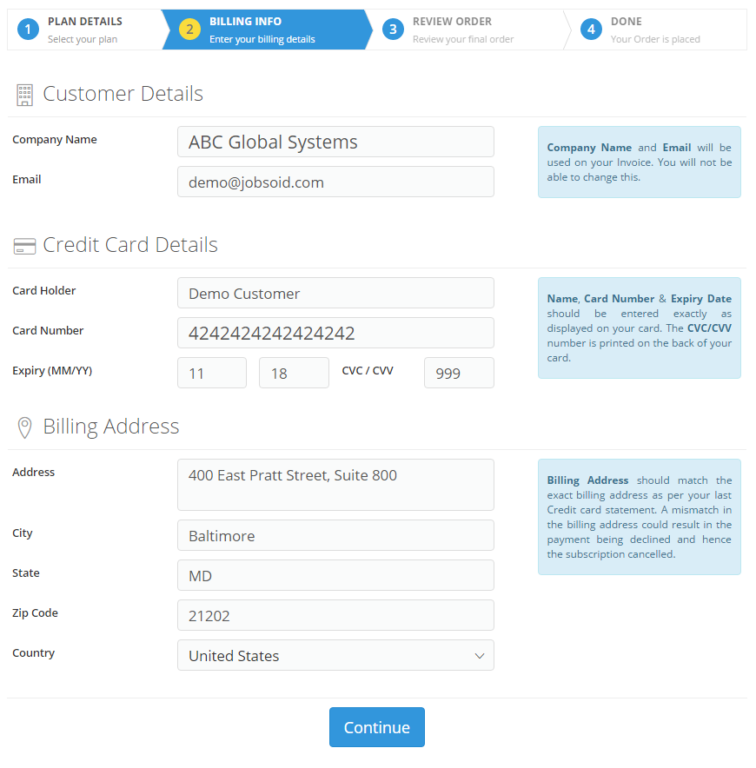Click the Expiry (MM/YY) label
756x768 pixels.
[52, 371]
